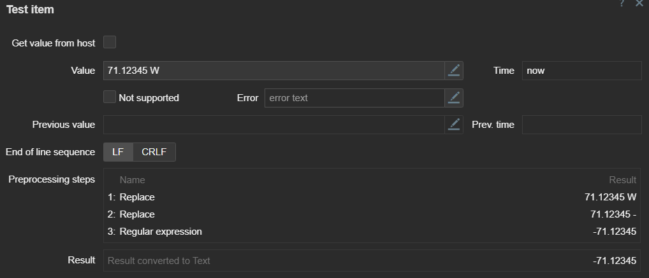The width and height of the screenshot is (649, 278).
Task: Tick the Not supported checkbox
Action: (x=110, y=97)
